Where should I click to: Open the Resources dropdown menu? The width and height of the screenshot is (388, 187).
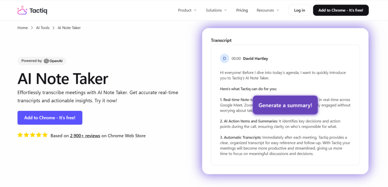268,10
